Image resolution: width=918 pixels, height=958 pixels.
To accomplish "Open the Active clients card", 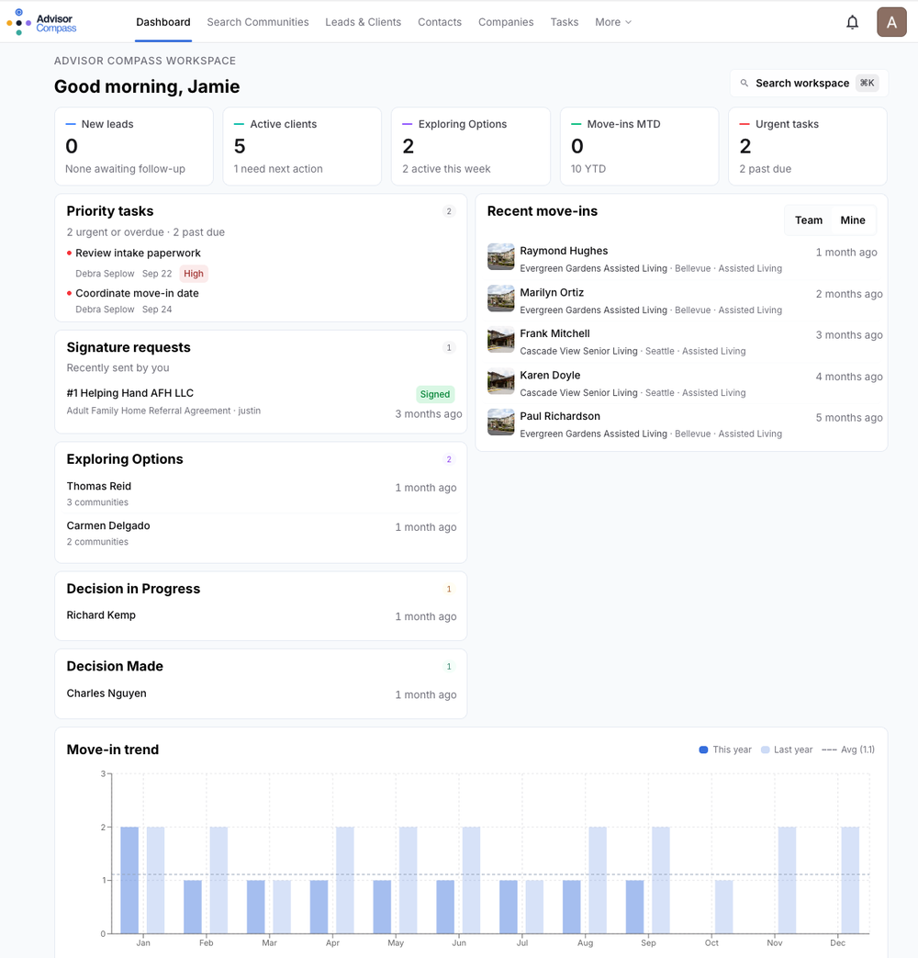I will click(302, 147).
